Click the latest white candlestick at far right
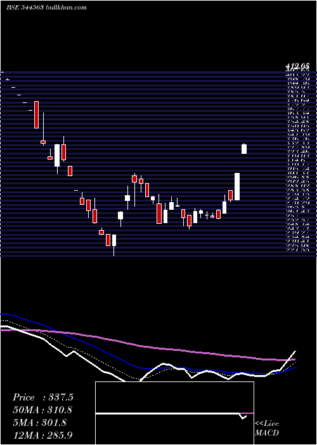The width and height of the screenshot is (317, 445). coord(244,149)
